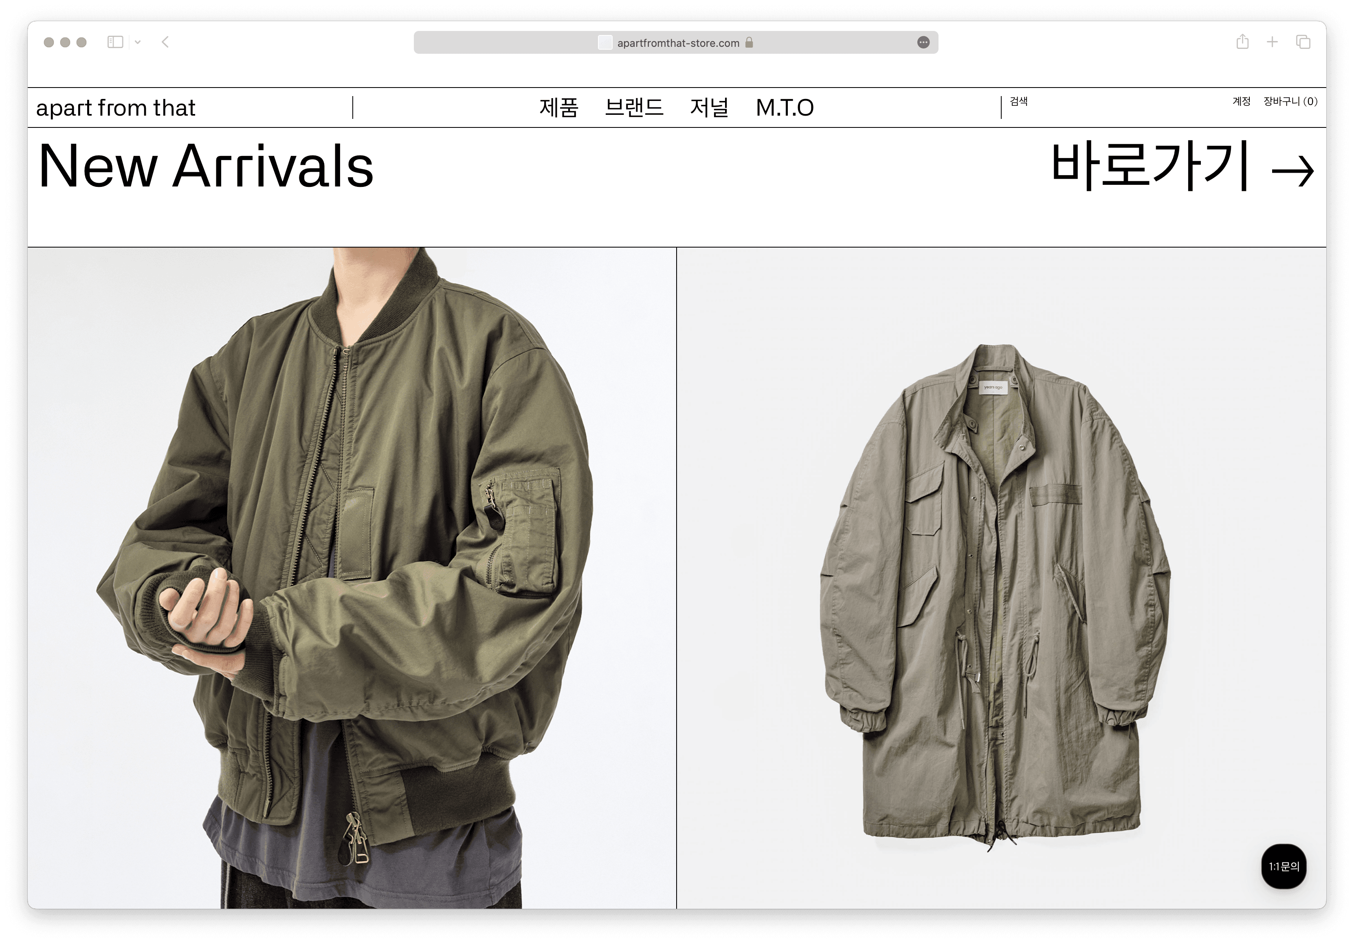Open the 1:1 문의 chat button
The image size is (1354, 943).
(x=1284, y=866)
